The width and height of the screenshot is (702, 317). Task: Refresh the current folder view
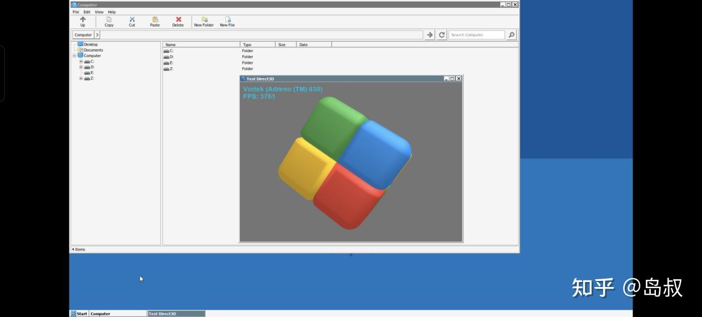click(442, 35)
